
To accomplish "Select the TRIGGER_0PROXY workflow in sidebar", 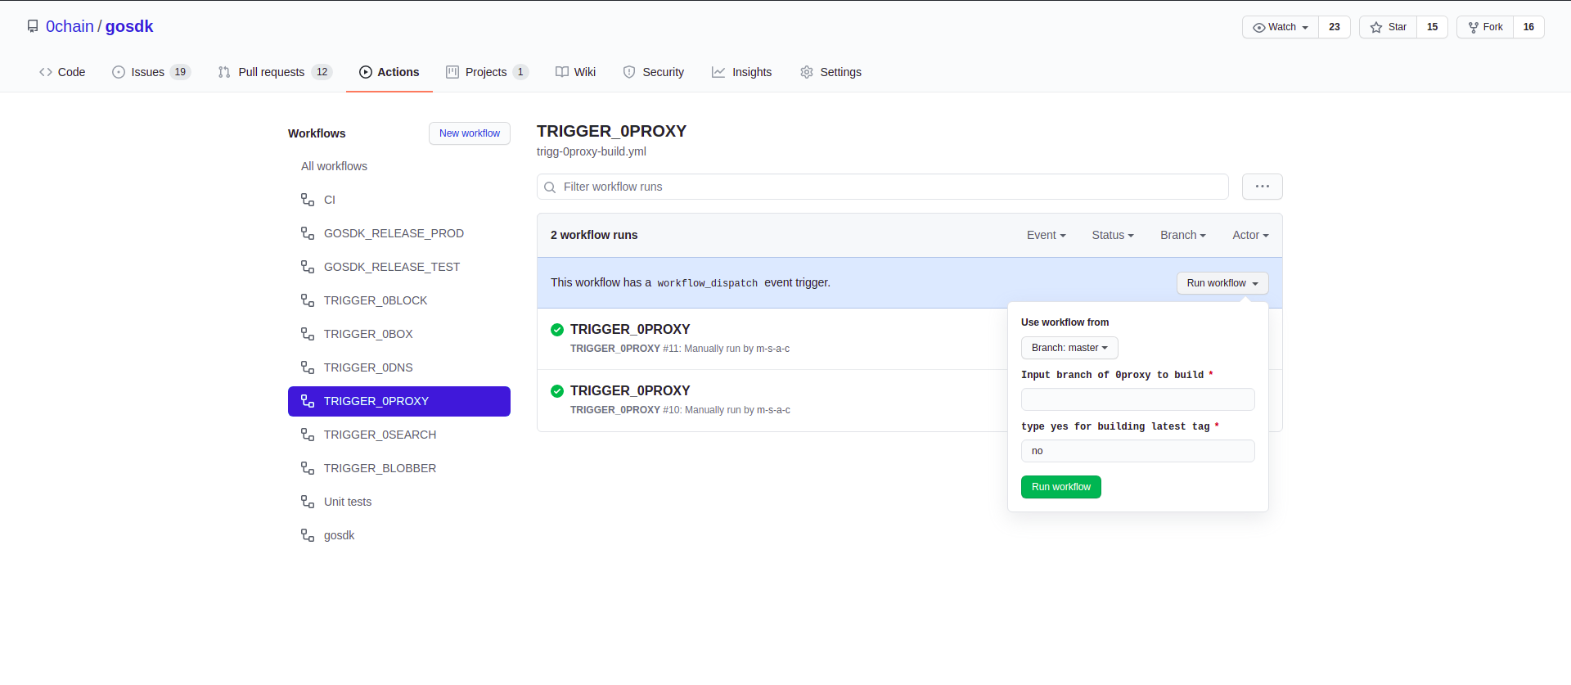I will tap(399, 401).
